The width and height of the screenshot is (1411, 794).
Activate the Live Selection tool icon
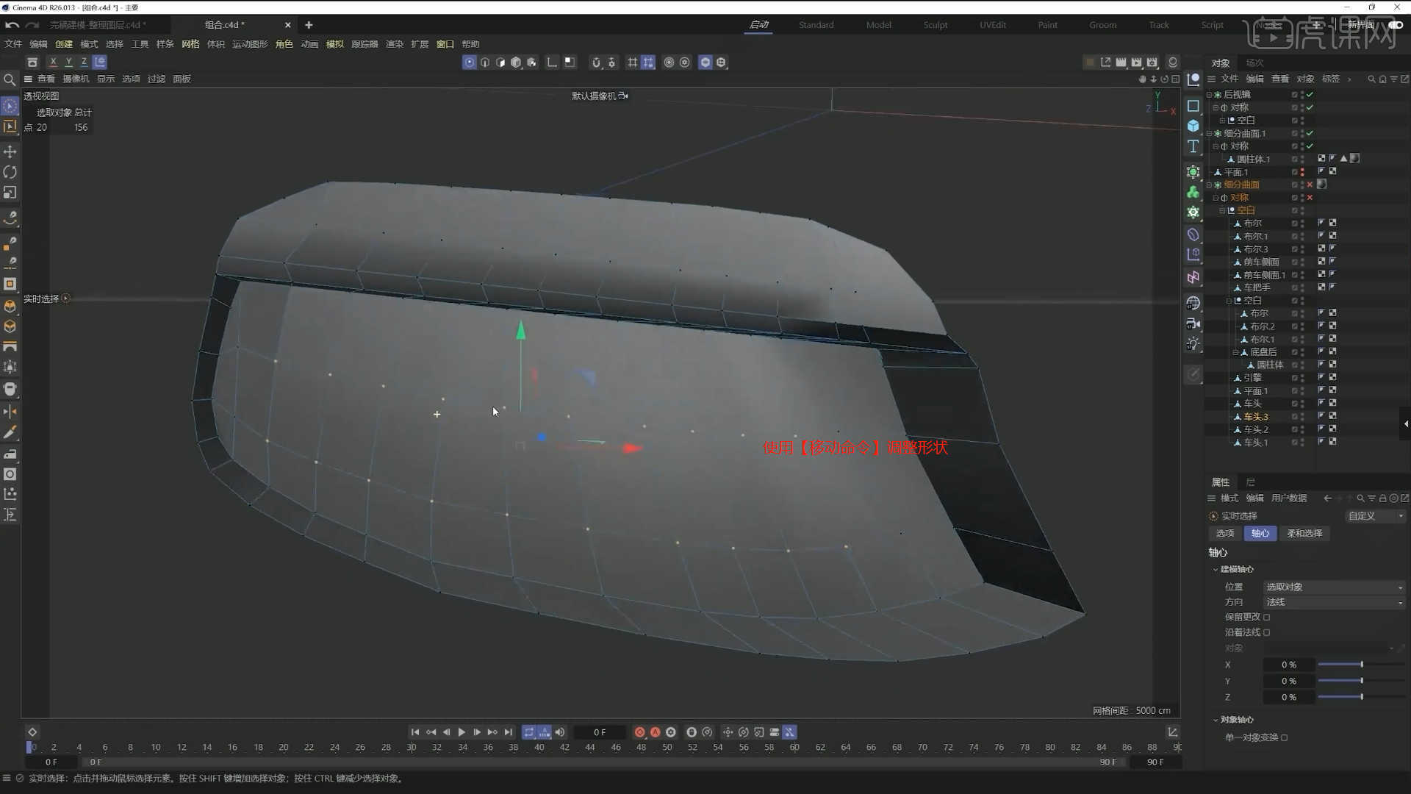point(10,107)
